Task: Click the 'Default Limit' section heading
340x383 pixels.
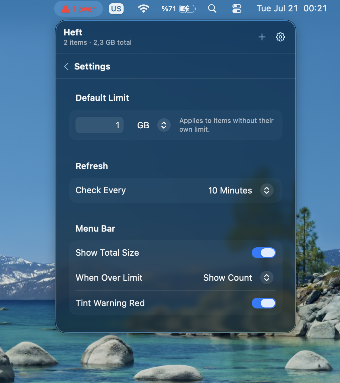Action: [x=102, y=98]
